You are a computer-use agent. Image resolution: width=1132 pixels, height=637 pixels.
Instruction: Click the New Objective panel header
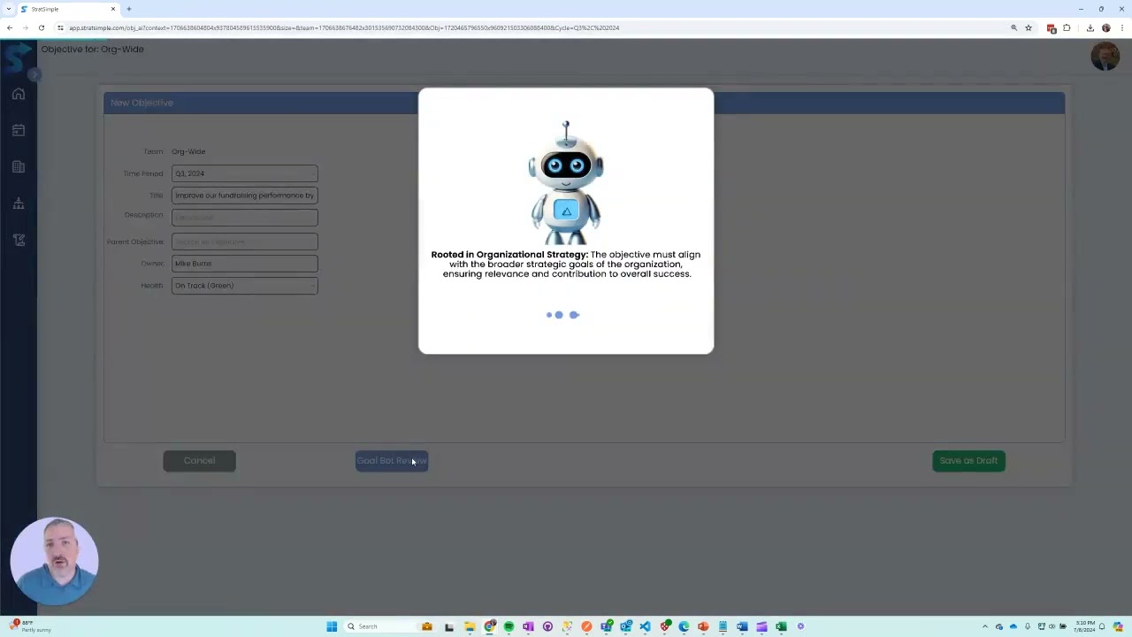(x=584, y=103)
